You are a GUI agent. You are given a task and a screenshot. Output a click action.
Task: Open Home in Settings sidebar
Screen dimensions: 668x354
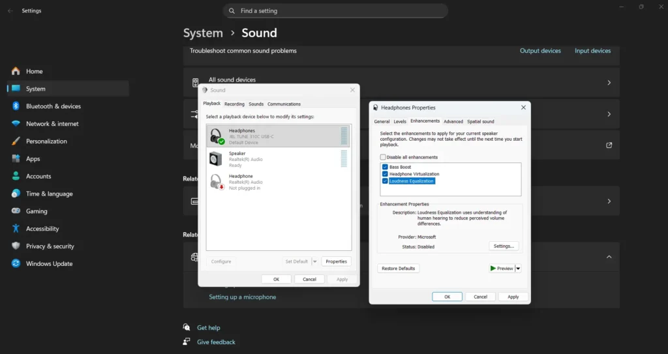(34, 71)
